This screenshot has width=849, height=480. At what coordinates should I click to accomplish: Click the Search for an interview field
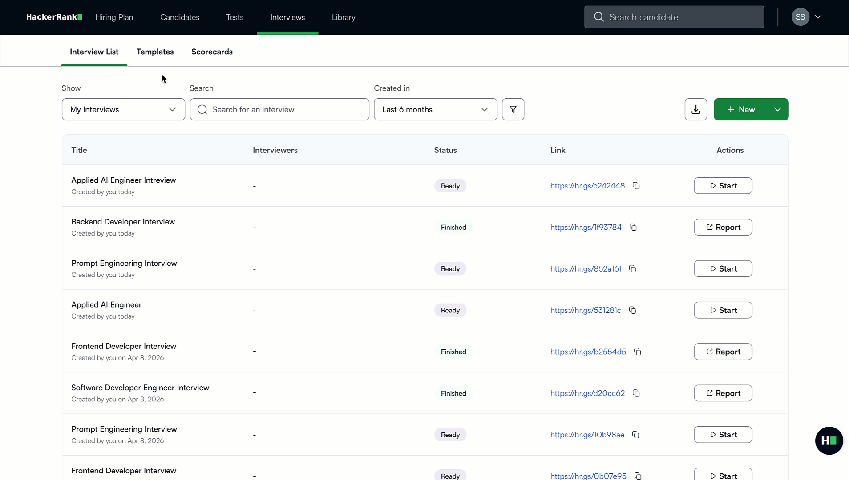tap(279, 109)
